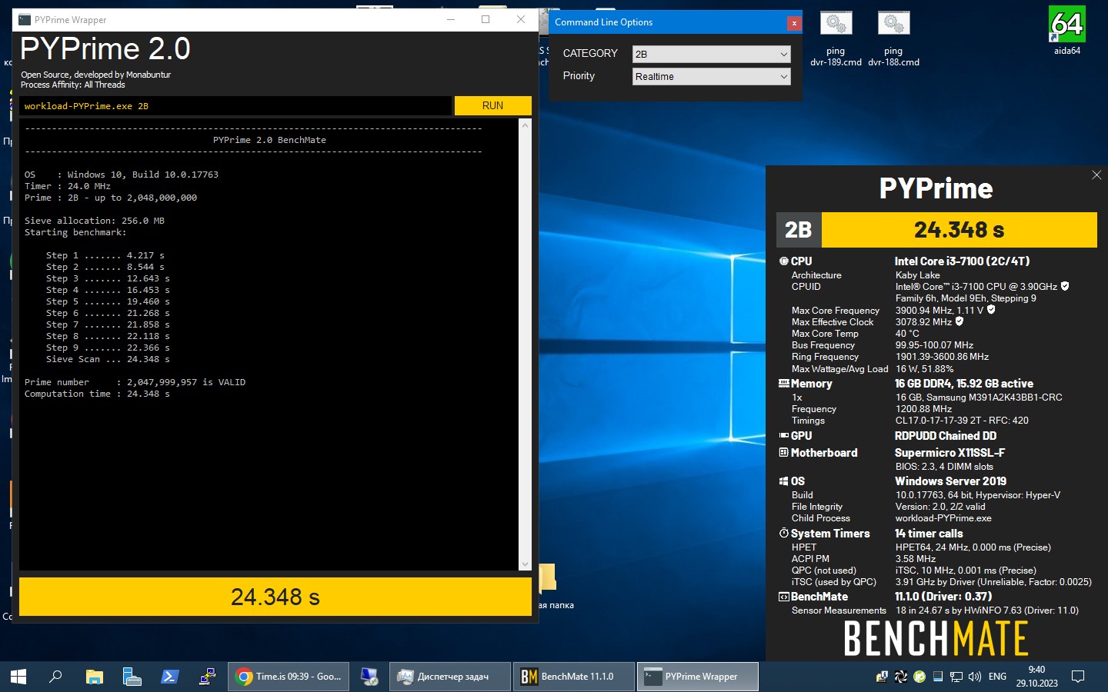Open the Windows Start menu
The height and width of the screenshot is (692, 1108).
click(18, 677)
